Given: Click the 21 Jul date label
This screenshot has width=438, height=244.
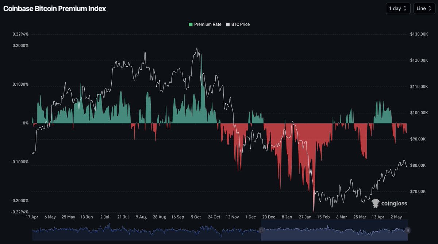Looking at the screenshot, I should tap(123, 217).
